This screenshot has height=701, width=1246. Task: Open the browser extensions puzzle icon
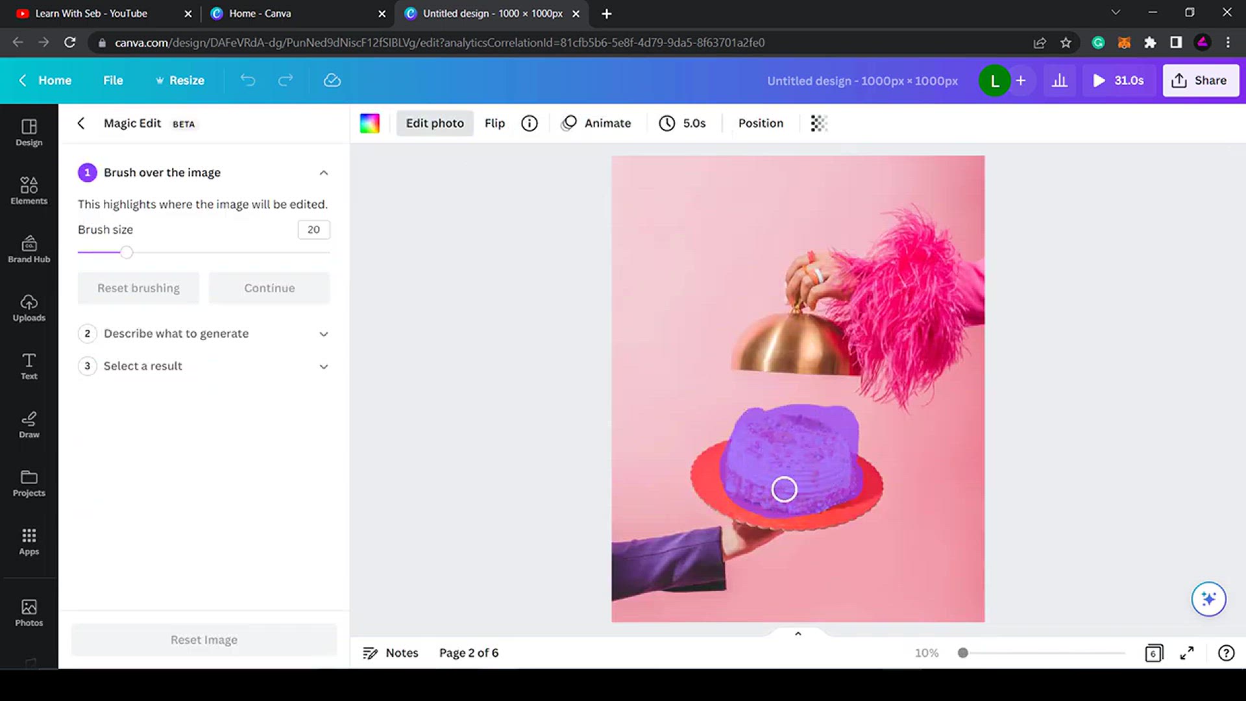pyautogui.click(x=1150, y=42)
